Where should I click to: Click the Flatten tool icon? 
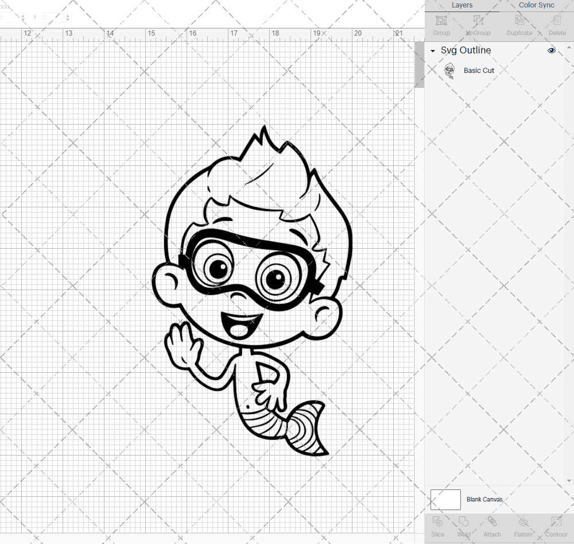[x=523, y=522]
